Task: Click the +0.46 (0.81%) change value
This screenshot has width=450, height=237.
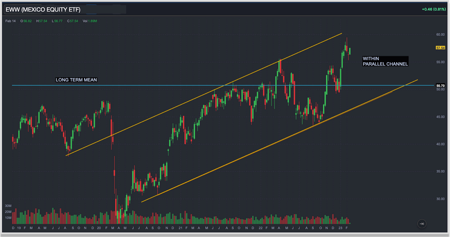Action: (433, 10)
